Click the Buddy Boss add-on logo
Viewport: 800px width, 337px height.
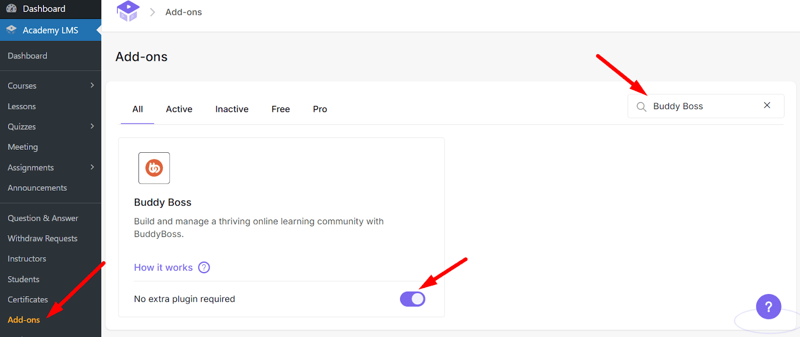pyautogui.click(x=154, y=168)
